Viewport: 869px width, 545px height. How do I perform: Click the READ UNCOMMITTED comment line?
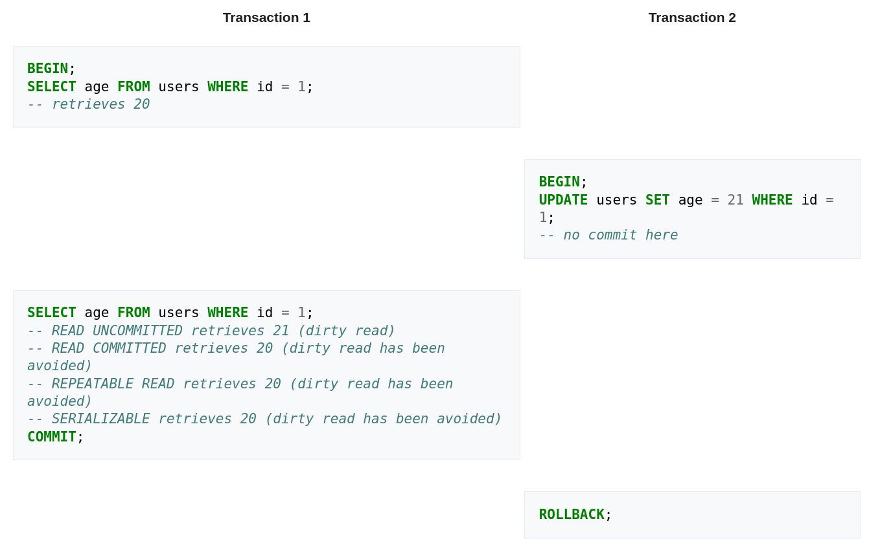[x=211, y=331]
